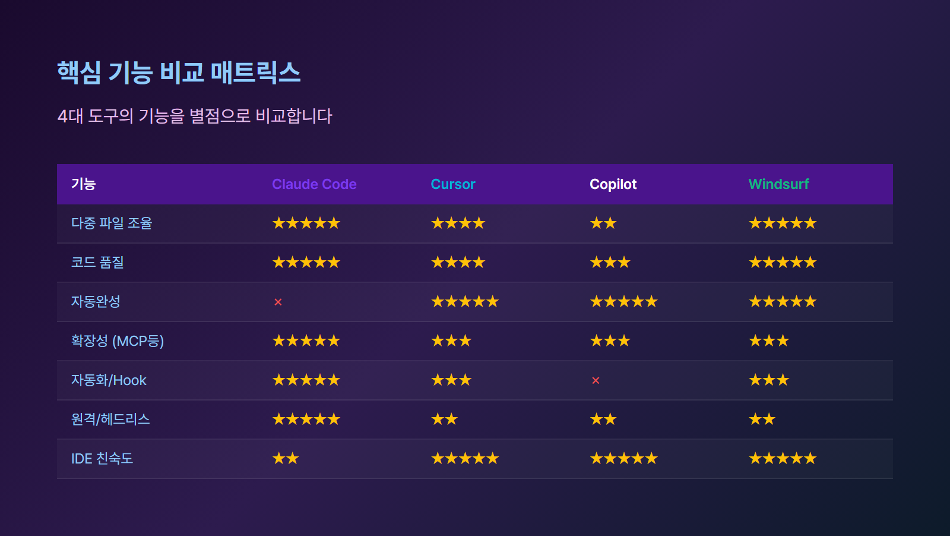This screenshot has height=536, width=950.
Task: Click Claude Code's stars for 확장성 (MCP등)
Action: coord(306,341)
